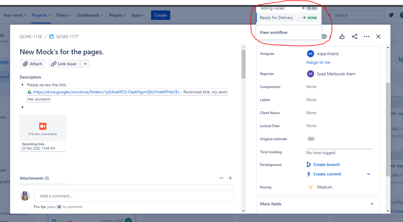Open the share issue icon

point(355,37)
